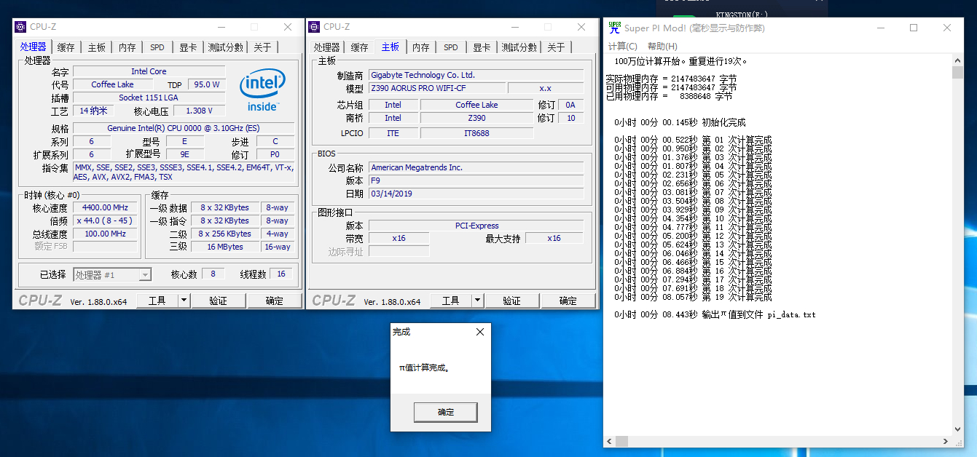Click the 三级 cache value 16 MBytes
977x457 pixels.
point(225,247)
